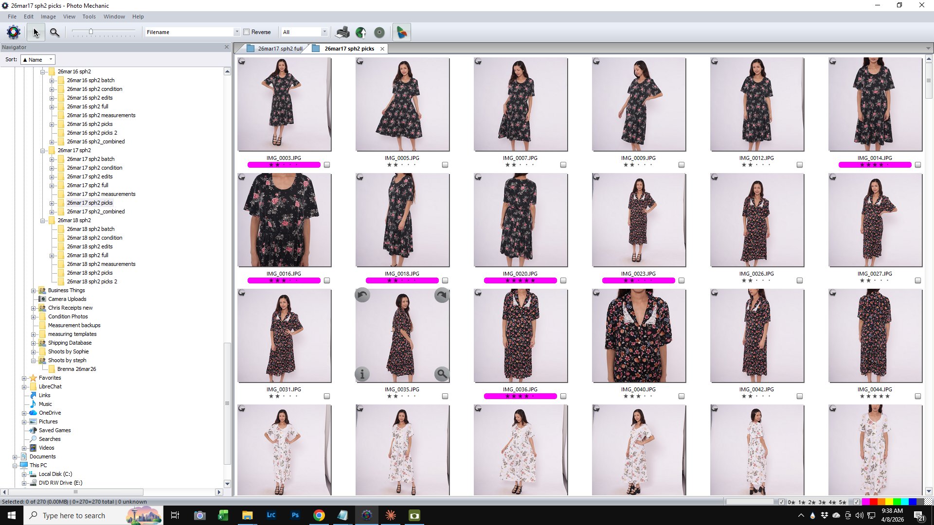Viewport: 934px width, 525px height.
Task: Open Lightroom Classic from the taskbar
Action: (x=271, y=515)
